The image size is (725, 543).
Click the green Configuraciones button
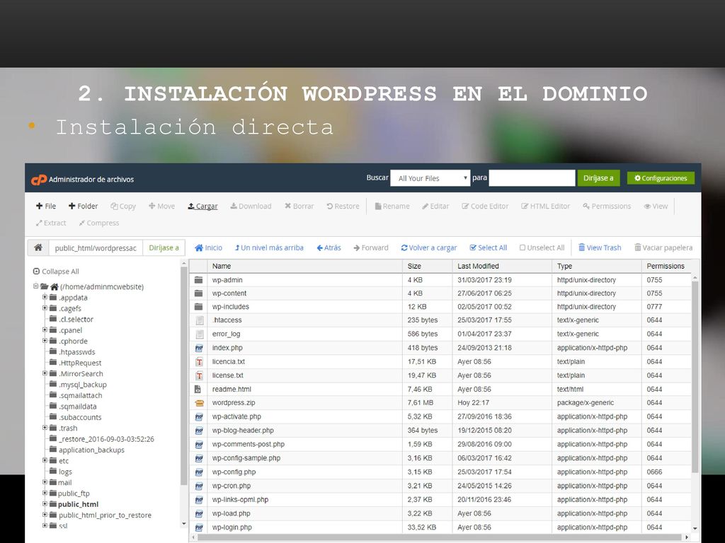click(661, 178)
